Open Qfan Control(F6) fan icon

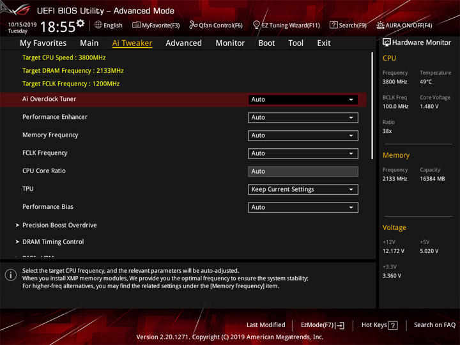click(193, 25)
